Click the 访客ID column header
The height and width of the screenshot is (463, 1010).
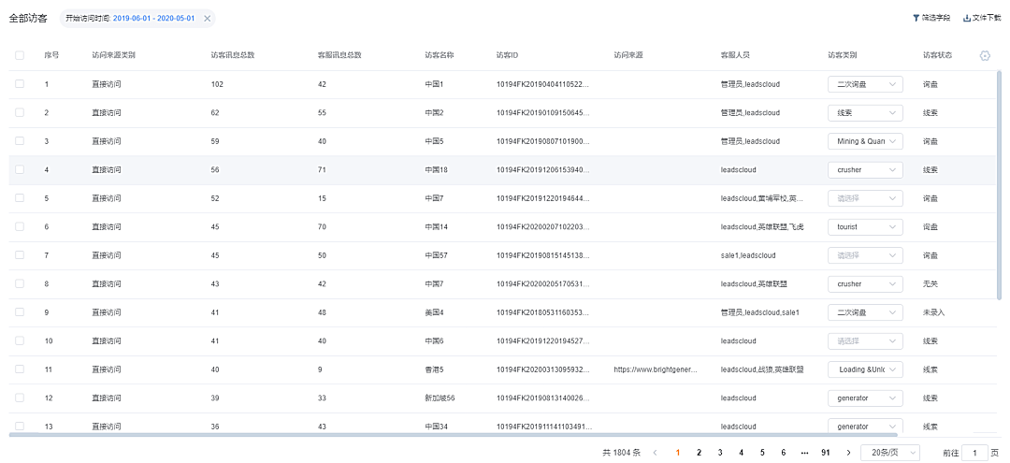507,55
